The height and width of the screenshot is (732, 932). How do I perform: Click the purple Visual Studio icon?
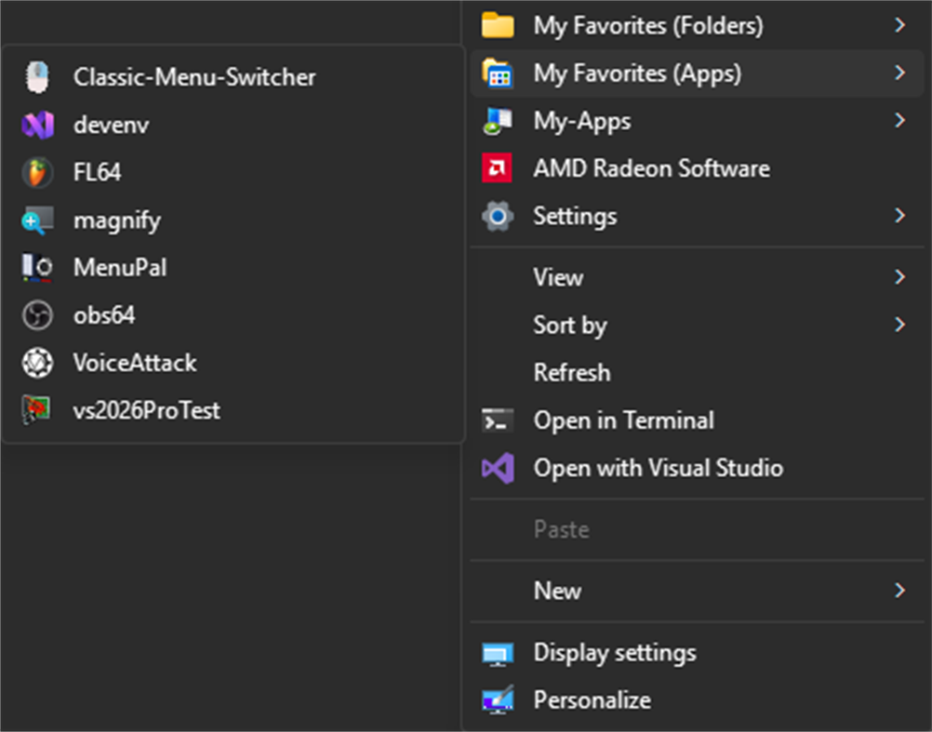click(499, 468)
